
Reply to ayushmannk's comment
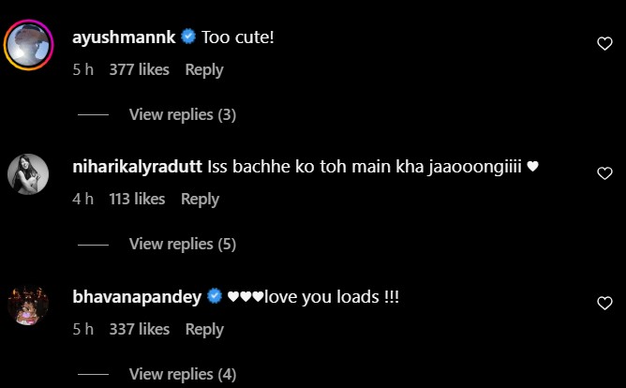click(204, 70)
